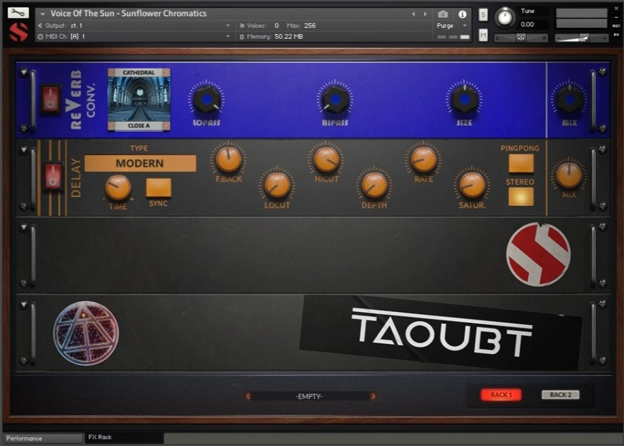This screenshot has width=624, height=446.
Task: Click the Soundiron S logo in the header
Action: point(18,32)
